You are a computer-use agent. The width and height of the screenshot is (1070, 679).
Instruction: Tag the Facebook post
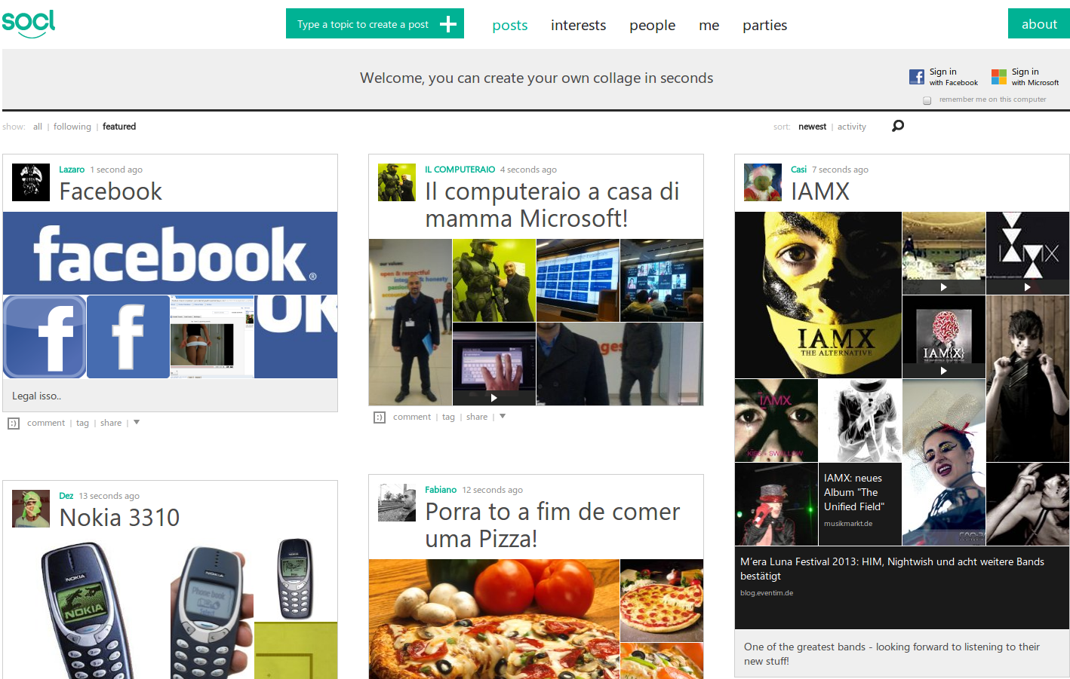click(x=83, y=424)
